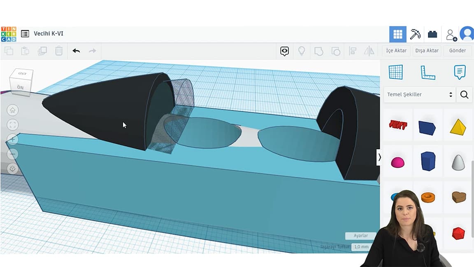Open the Bricks view icon

(432, 34)
